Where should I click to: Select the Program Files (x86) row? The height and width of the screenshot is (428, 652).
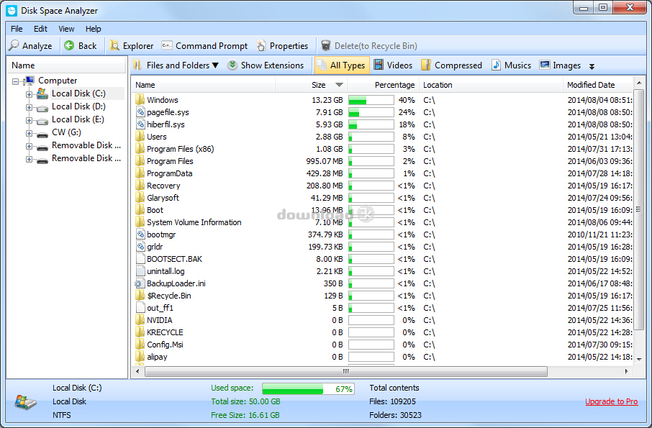pos(384,149)
